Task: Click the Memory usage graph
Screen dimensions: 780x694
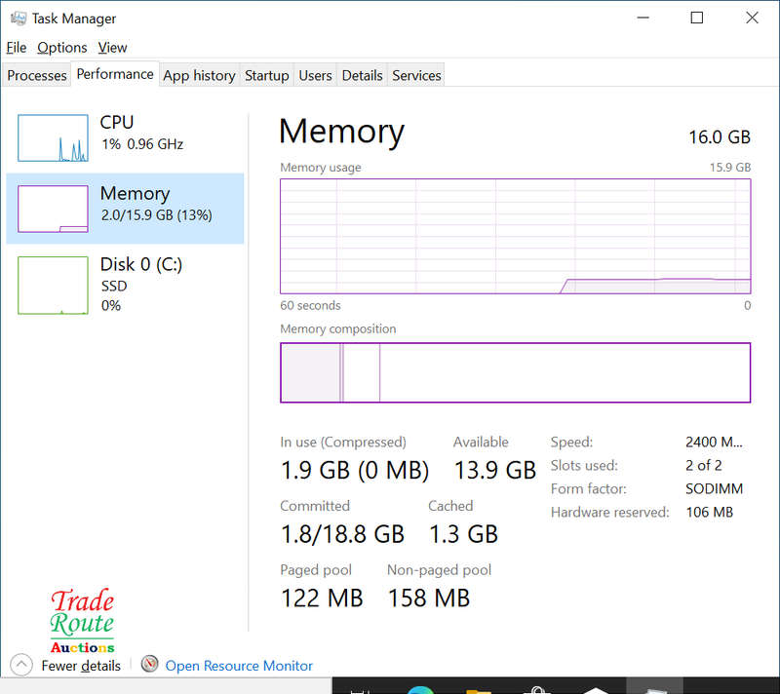Action: [515, 236]
